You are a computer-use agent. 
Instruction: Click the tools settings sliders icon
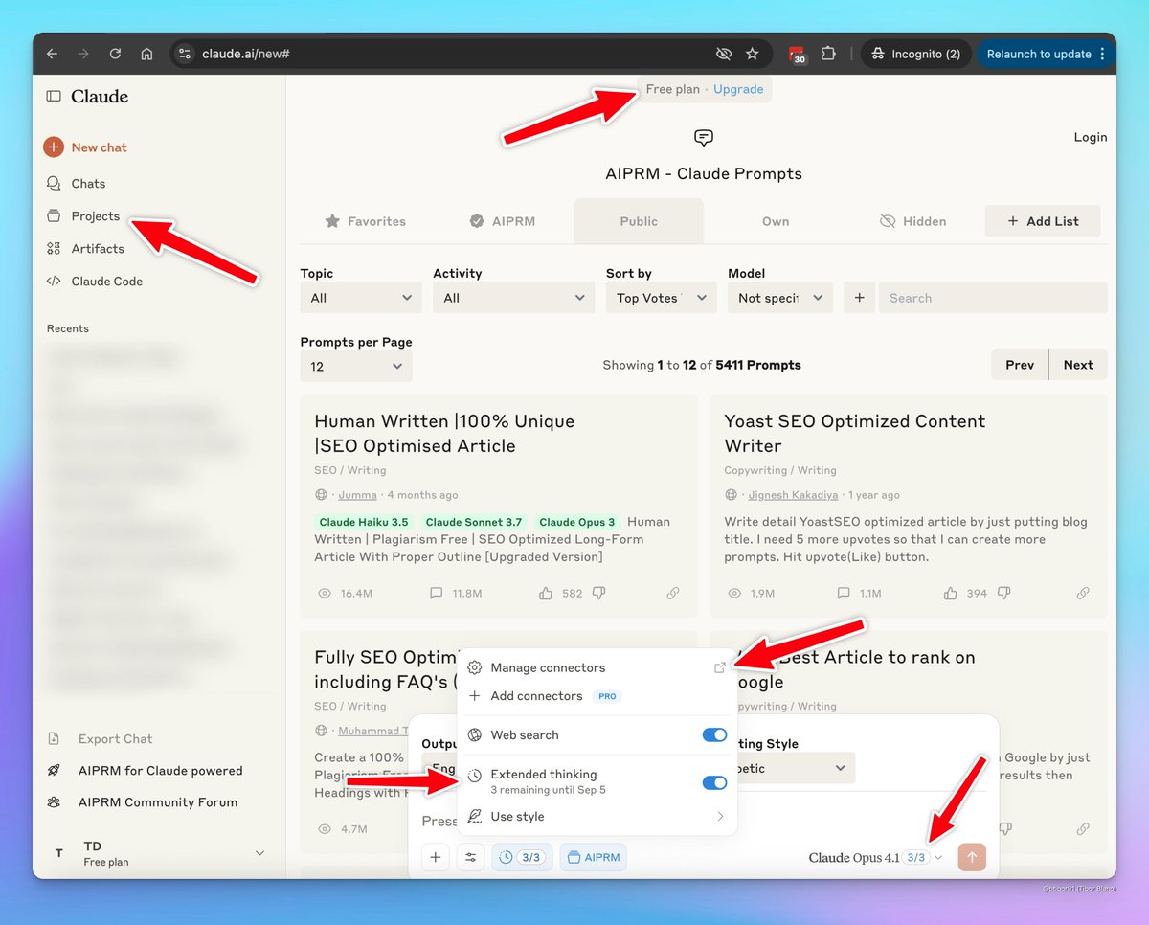[x=470, y=857]
